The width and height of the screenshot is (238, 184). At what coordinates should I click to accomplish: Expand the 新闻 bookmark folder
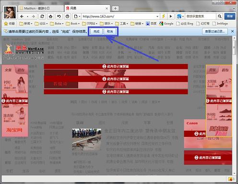25,24
